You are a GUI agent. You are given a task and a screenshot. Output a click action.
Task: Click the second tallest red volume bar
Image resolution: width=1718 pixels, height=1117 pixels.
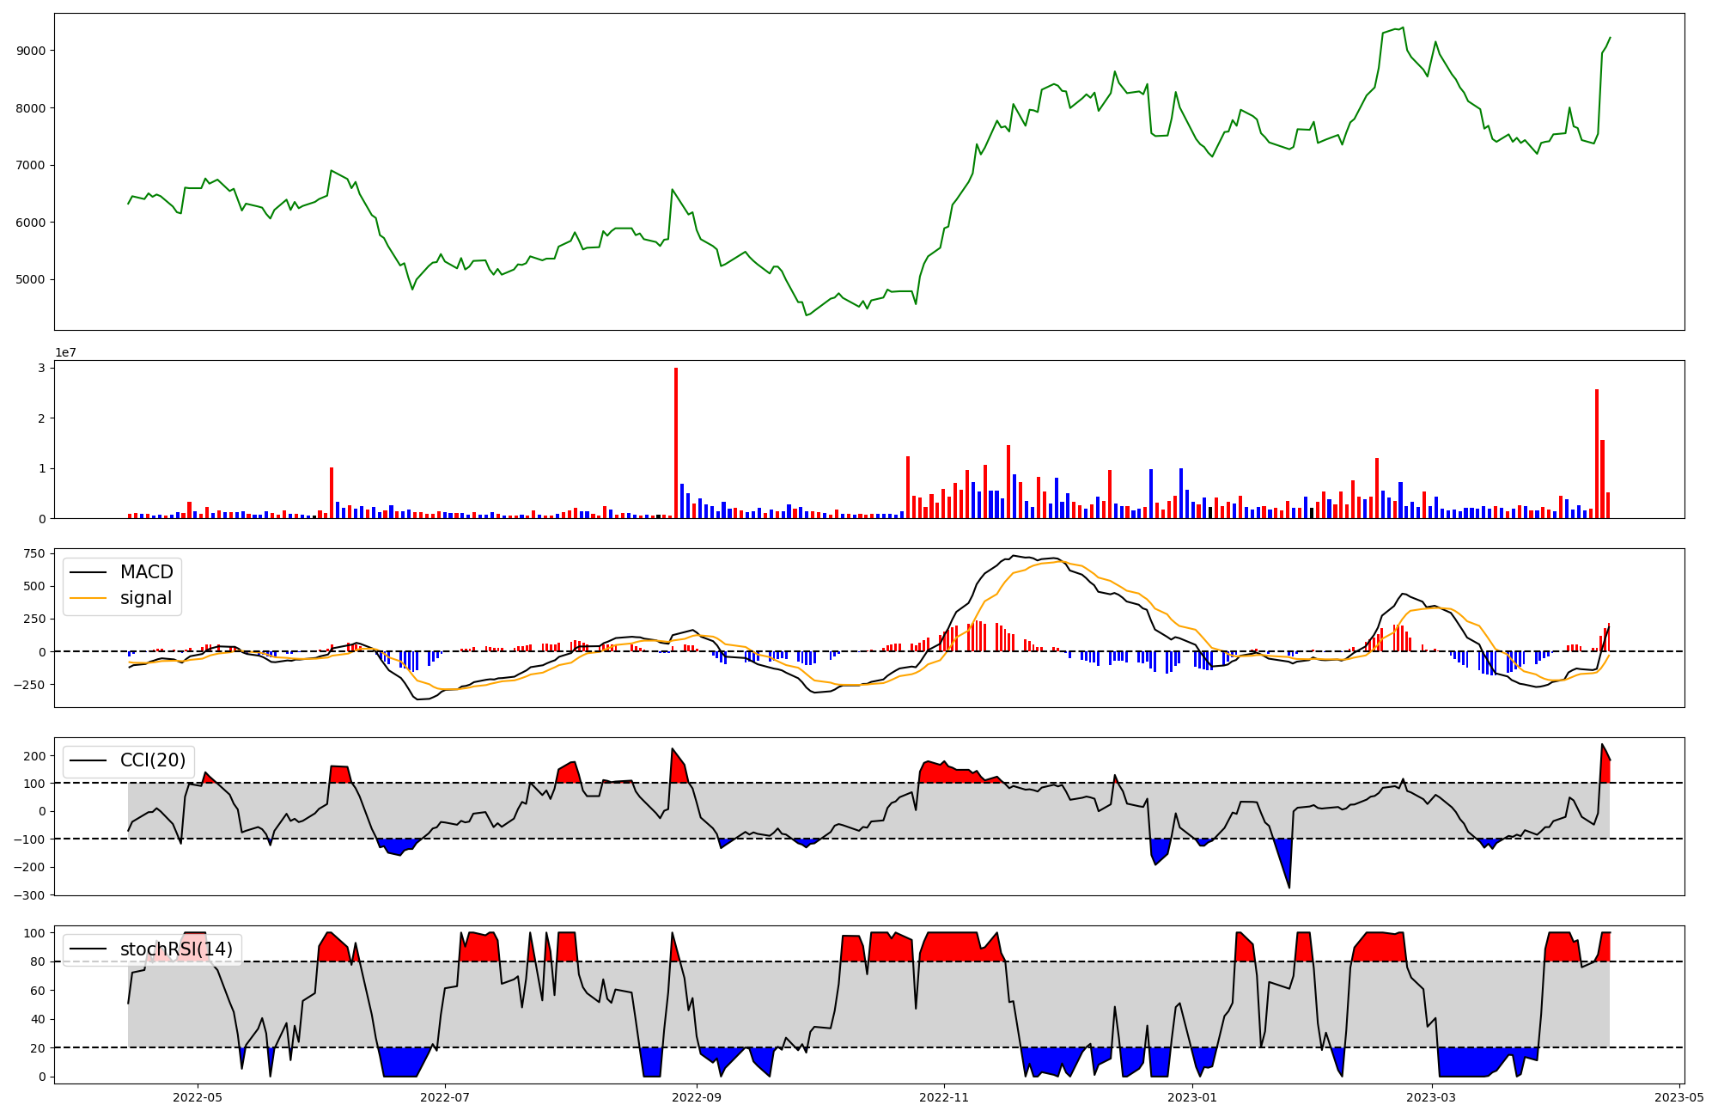tap(1596, 454)
